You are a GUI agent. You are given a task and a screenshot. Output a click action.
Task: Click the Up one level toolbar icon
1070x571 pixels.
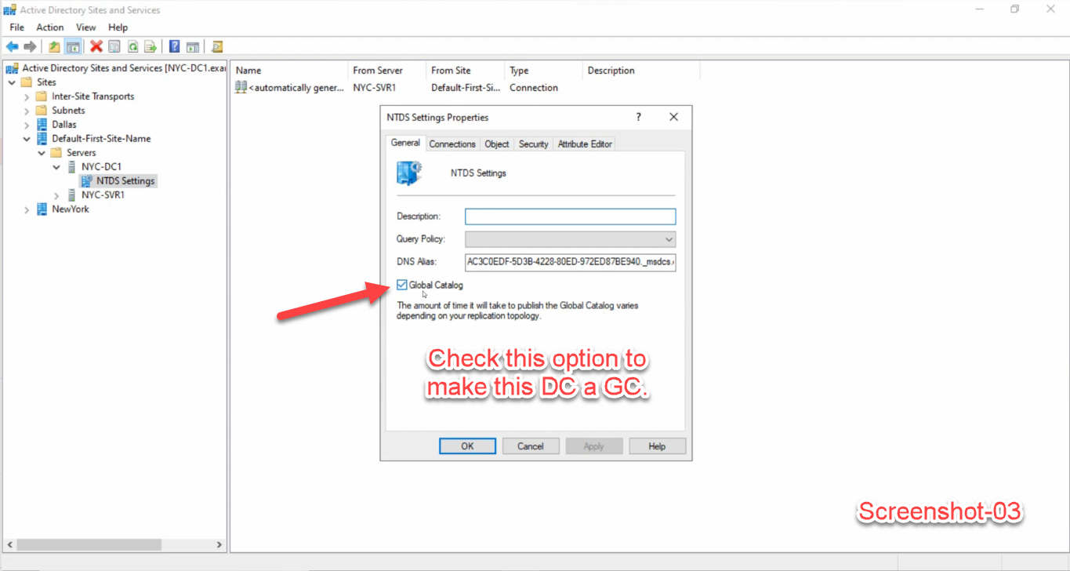54,47
